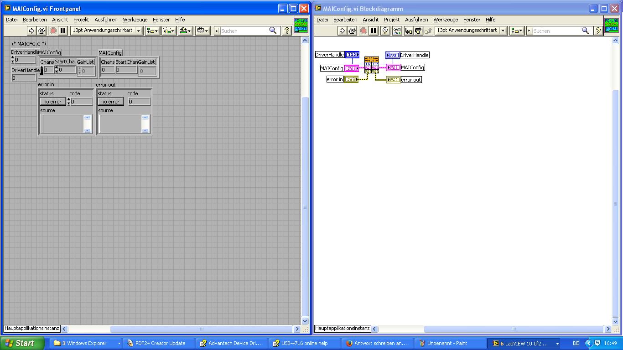Click Hauptapplikationsinstanz label in Frontpanel

[32, 328]
